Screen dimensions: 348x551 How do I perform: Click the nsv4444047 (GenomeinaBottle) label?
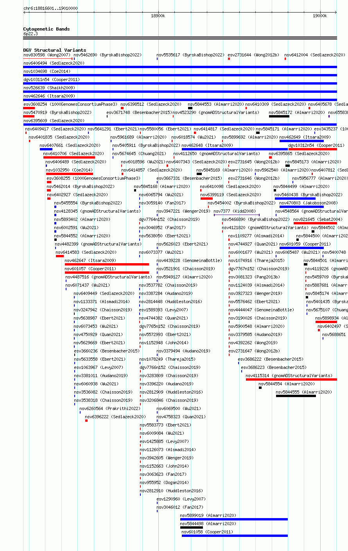click(x=261, y=310)
